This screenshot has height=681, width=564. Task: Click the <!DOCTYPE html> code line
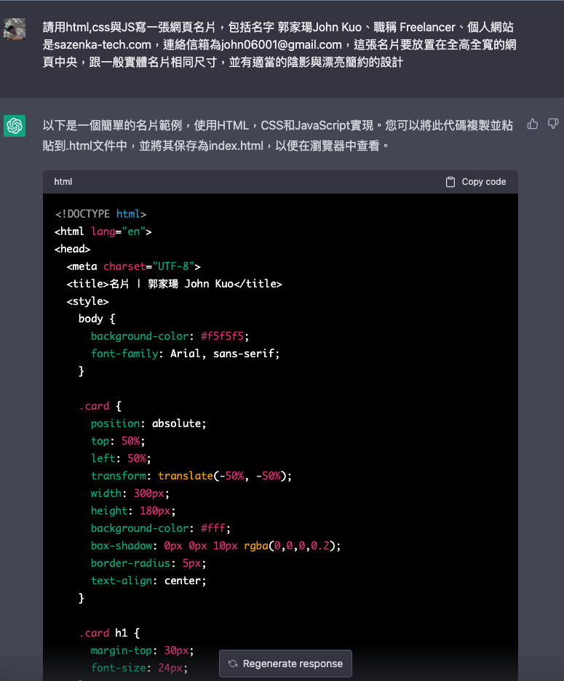[x=100, y=214]
